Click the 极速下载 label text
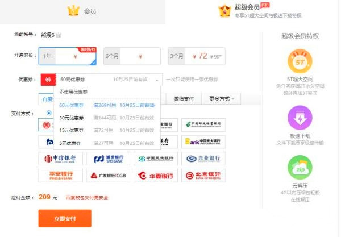Screen dimensions: 341x237 tap(300, 136)
